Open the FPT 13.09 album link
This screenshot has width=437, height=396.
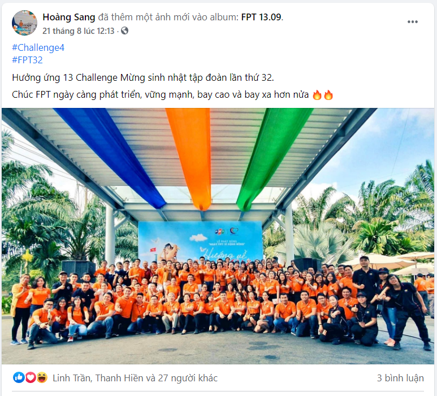point(261,18)
